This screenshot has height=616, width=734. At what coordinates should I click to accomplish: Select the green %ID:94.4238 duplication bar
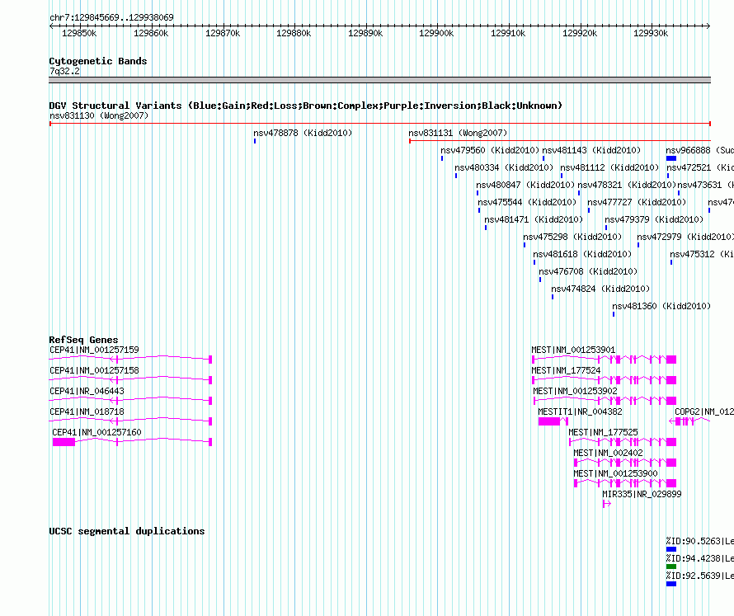(x=671, y=567)
